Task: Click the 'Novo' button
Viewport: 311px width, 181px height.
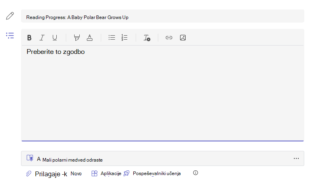Action: click(76, 173)
